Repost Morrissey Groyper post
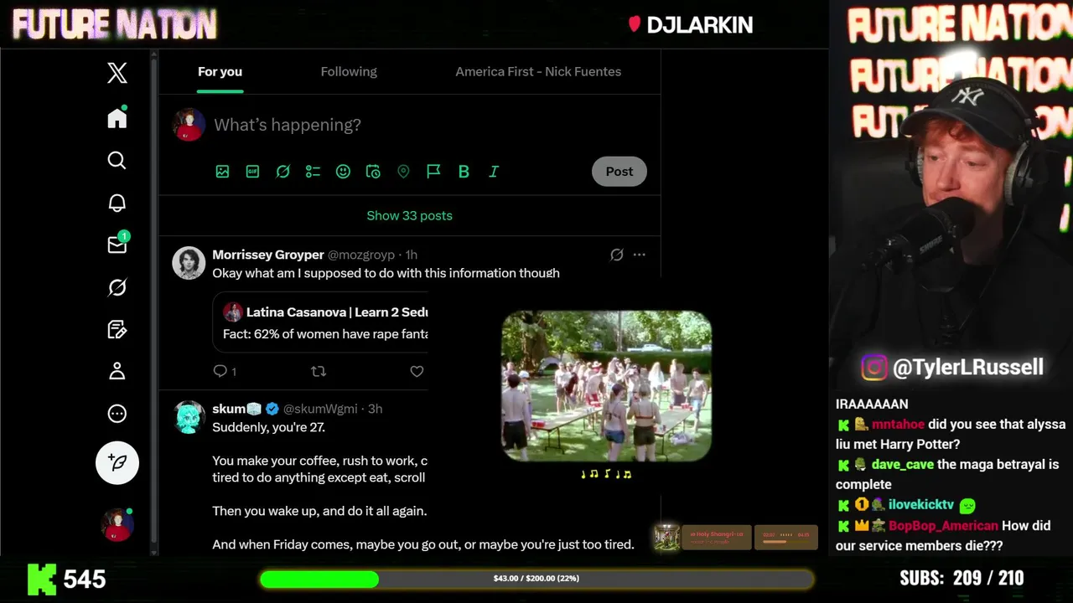Viewport: 1073px width, 603px height. [x=319, y=371]
